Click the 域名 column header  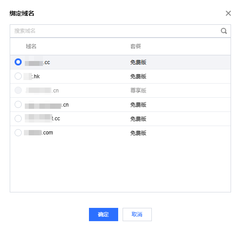31,46
